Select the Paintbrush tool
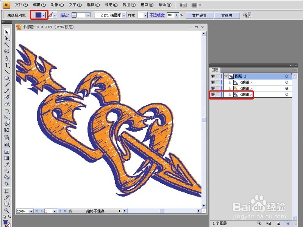Image resolution: width=303 pixels, height=227 pixels. 6,84
